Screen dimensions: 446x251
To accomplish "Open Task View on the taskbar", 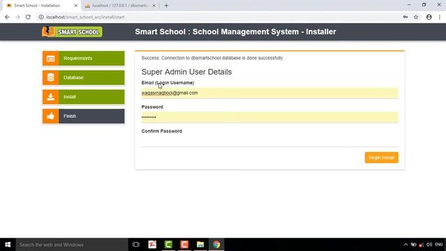I will pos(136,245).
